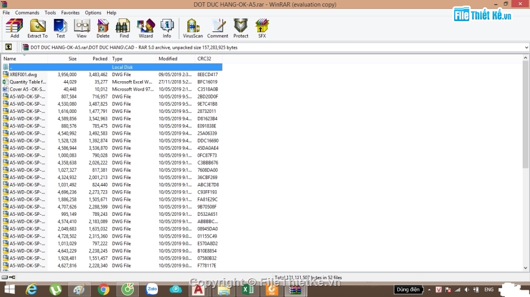Screen dimensions: 530x297
Task: Show archive Info
Action: 167,28
